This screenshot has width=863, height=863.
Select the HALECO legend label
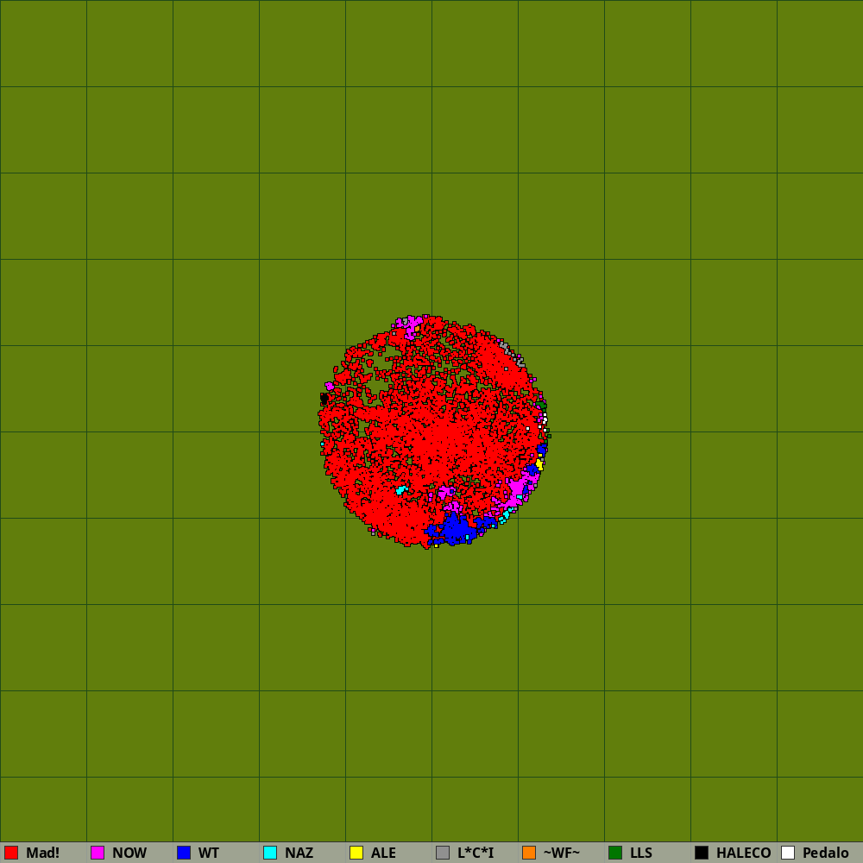[744, 853]
